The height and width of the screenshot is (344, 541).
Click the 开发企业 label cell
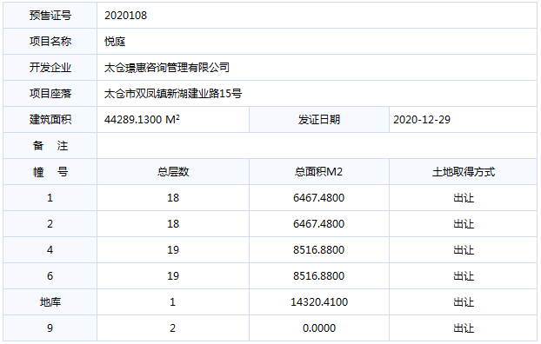click(x=50, y=68)
